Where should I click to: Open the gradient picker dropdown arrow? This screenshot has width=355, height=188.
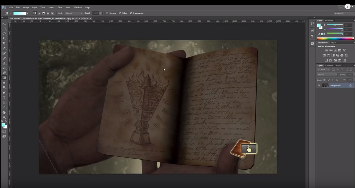27,13
